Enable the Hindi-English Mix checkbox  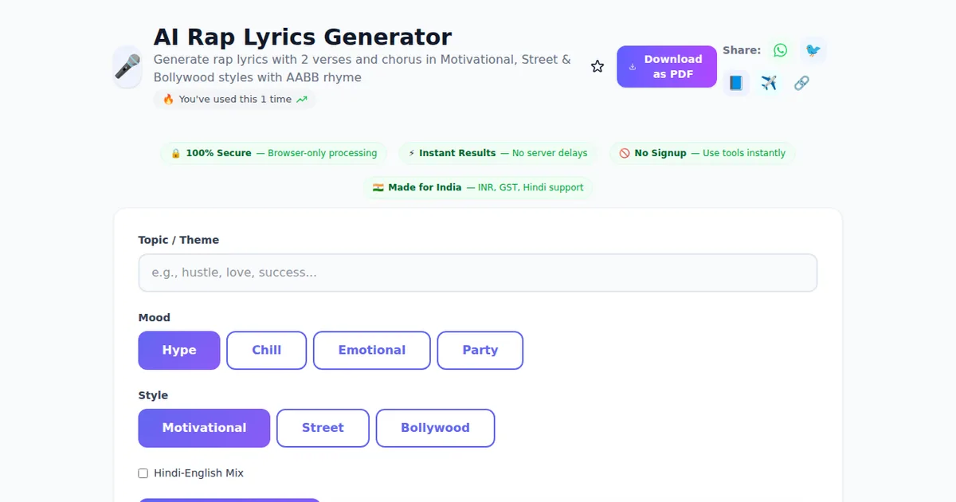coord(143,473)
